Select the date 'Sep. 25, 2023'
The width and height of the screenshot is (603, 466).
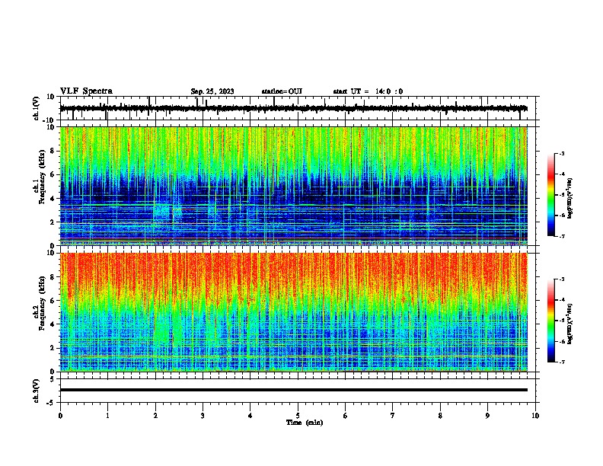(212, 91)
